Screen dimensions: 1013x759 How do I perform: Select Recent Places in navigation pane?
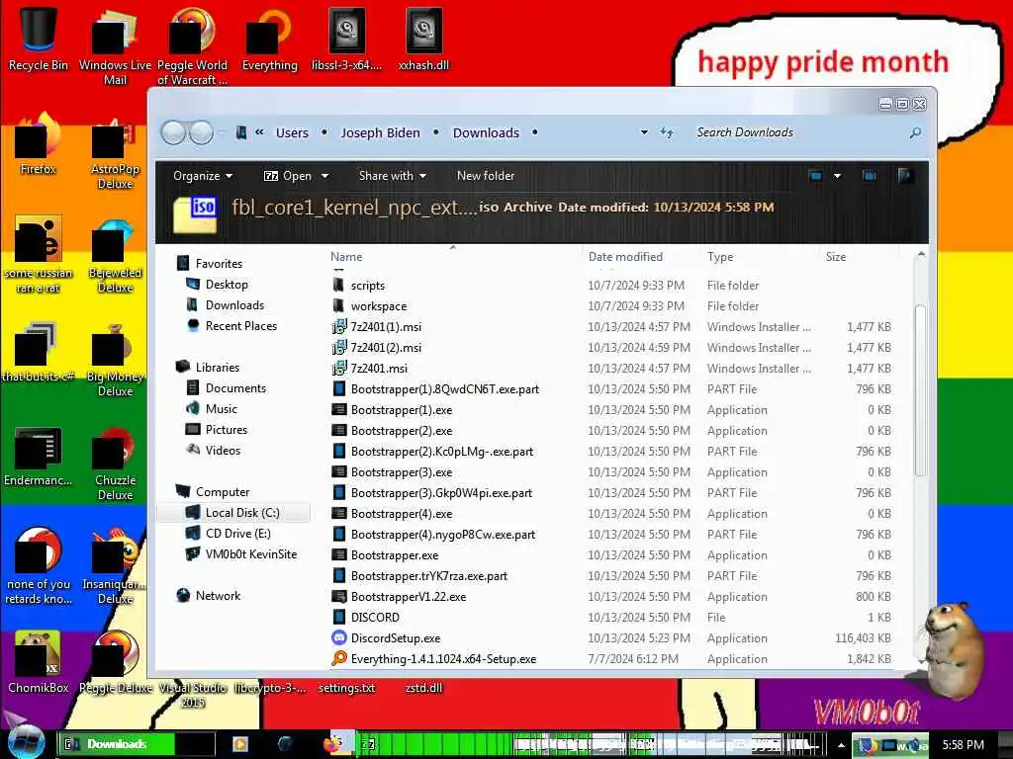coord(241,326)
